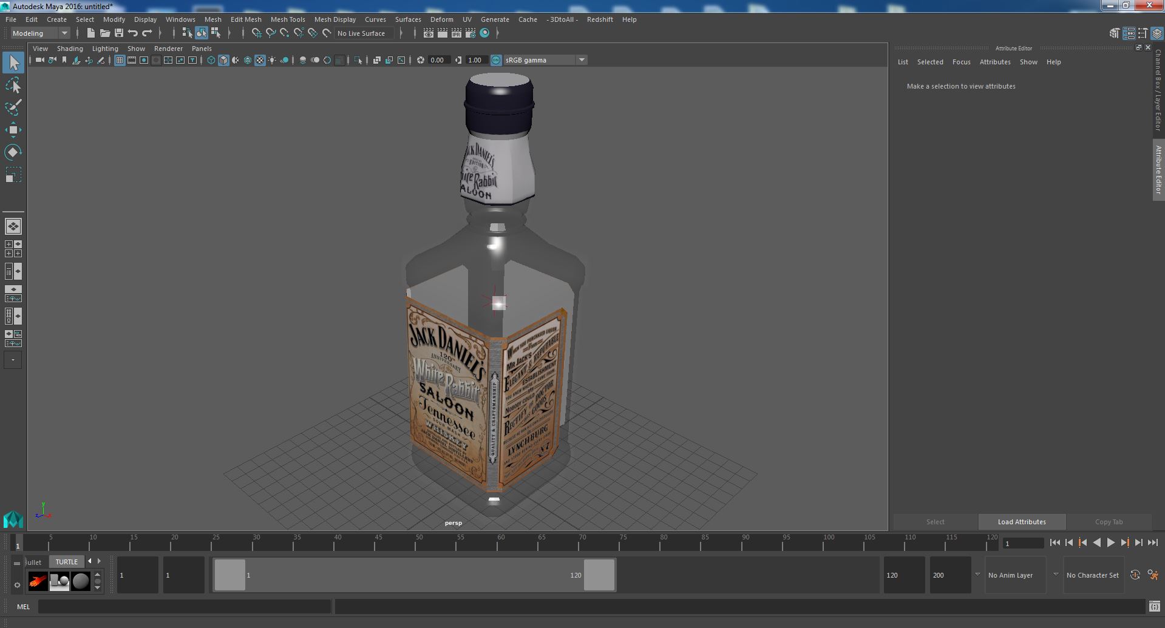Toggle isolate select in viewport
Viewport: 1165px width, 628px height.
click(358, 60)
